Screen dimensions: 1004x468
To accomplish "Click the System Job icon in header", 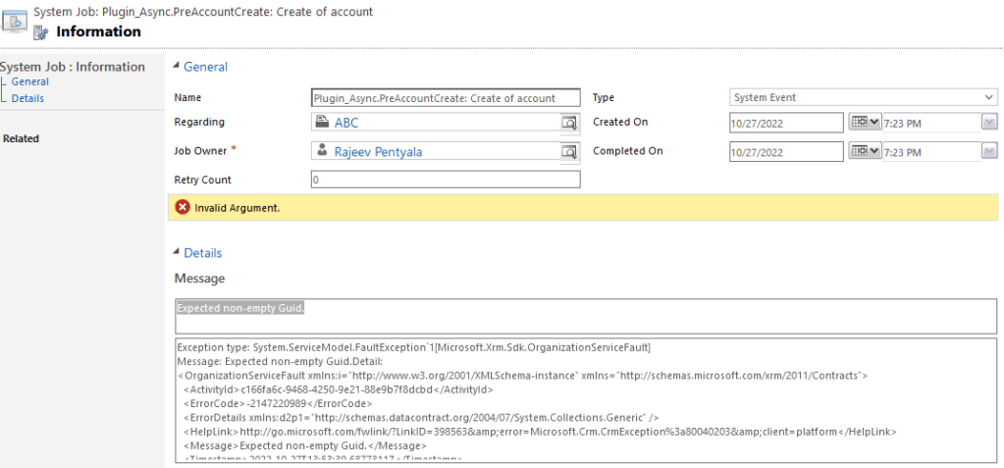I will click(16, 21).
